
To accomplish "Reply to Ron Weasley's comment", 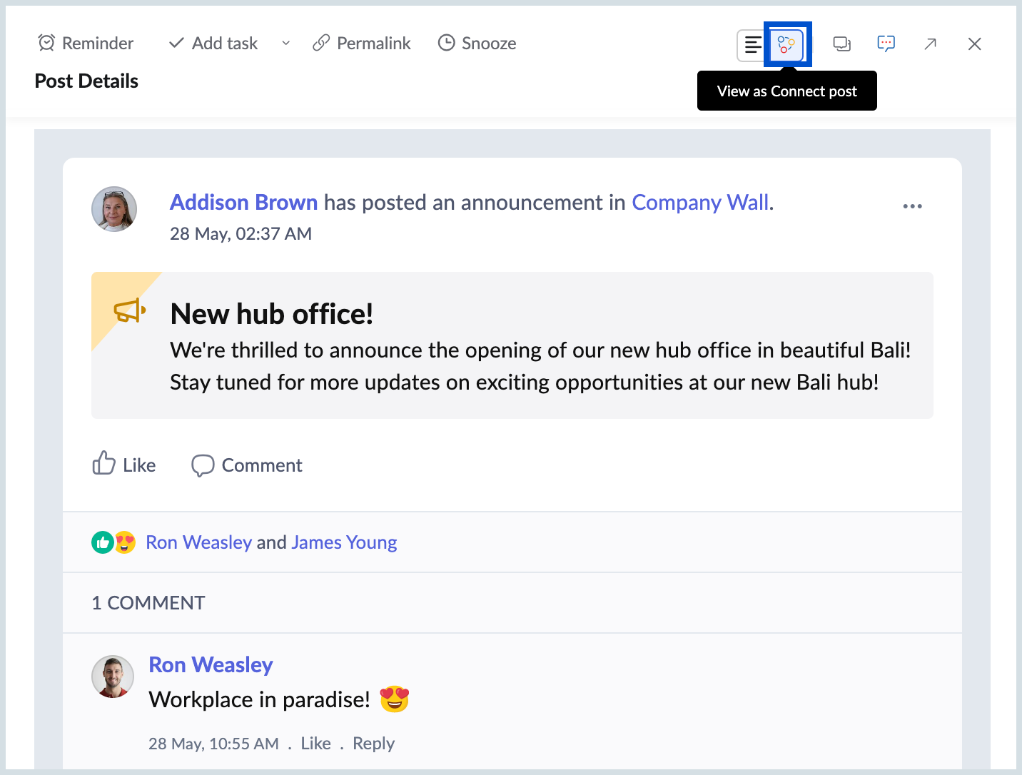I will click(x=373, y=744).
